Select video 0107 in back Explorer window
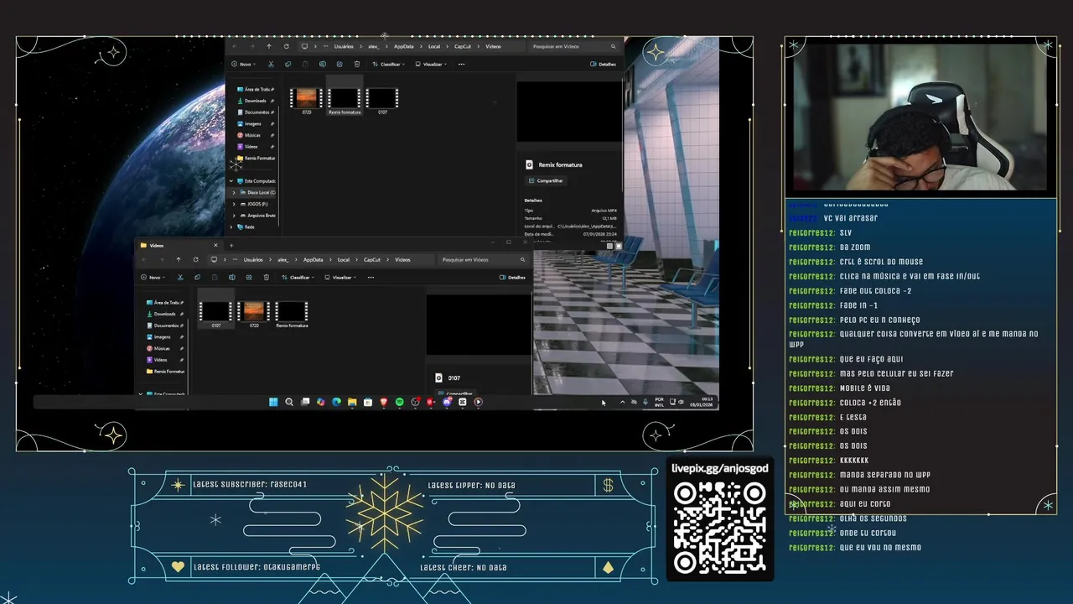Screen dimensions: 1073x604 382,100
